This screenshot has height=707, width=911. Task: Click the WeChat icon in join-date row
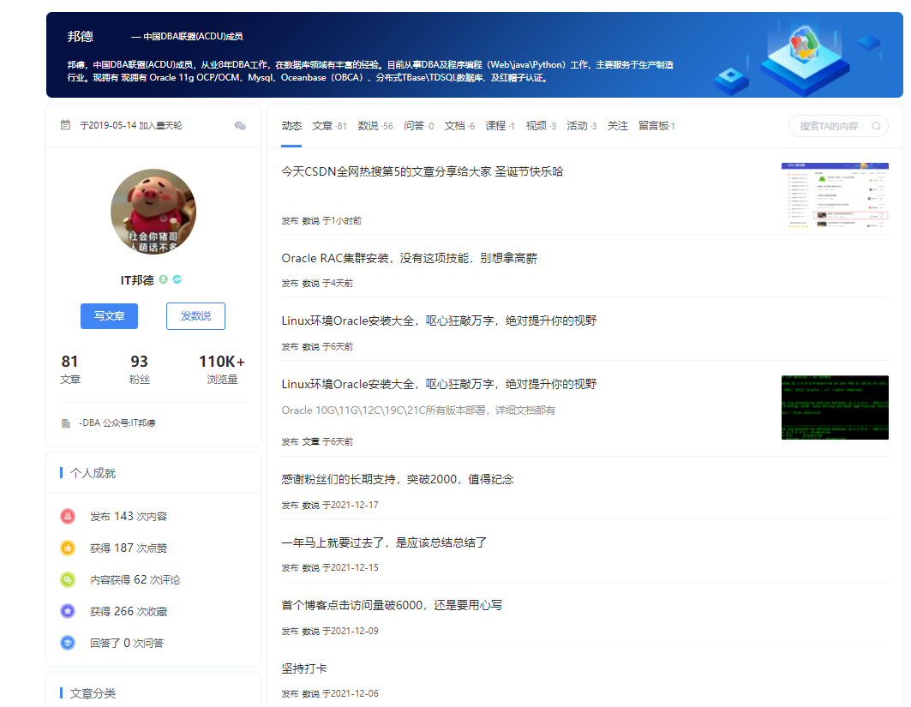coord(239,125)
